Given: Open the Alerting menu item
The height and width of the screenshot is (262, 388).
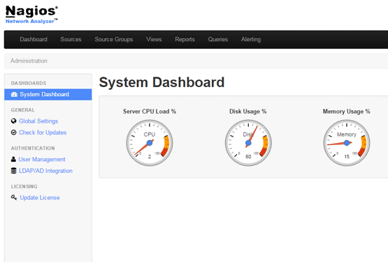Looking at the screenshot, I should point(251,40).
